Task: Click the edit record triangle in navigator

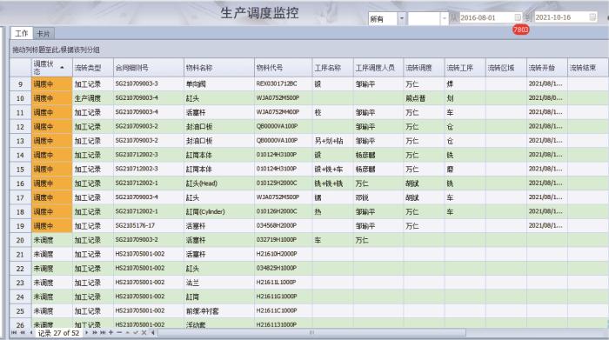Action: point(127,333)
